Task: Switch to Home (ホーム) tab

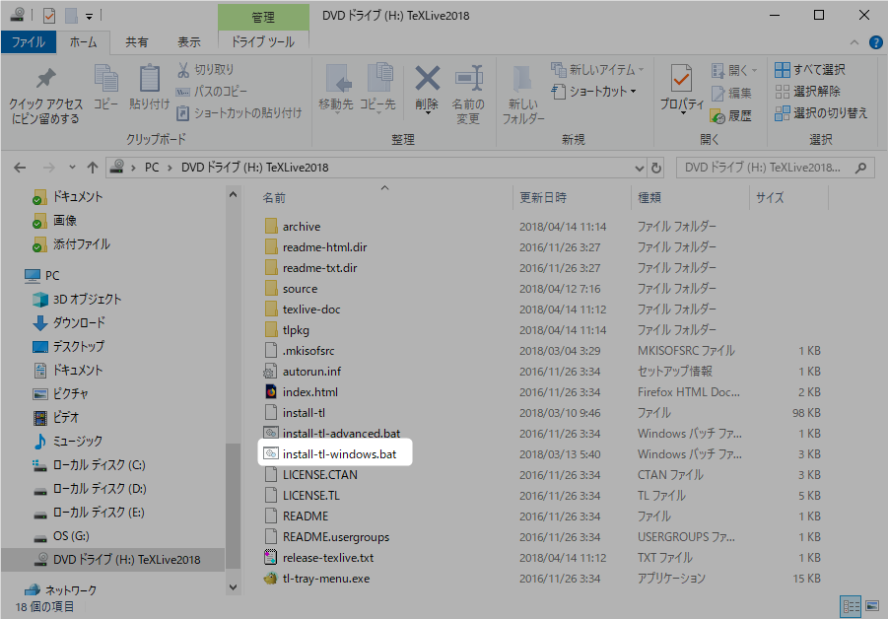Action: [x=83, y=42]
